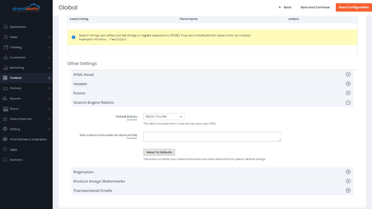Click the Global page title
The image size is (372, 209).
click(x=68, y=8)
